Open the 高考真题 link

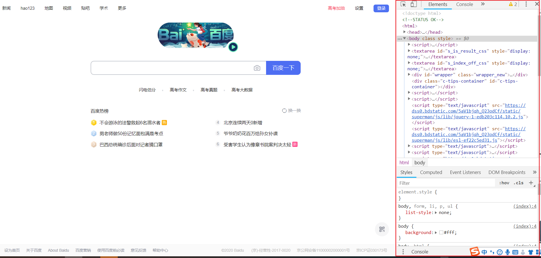(x=209, y=90)
